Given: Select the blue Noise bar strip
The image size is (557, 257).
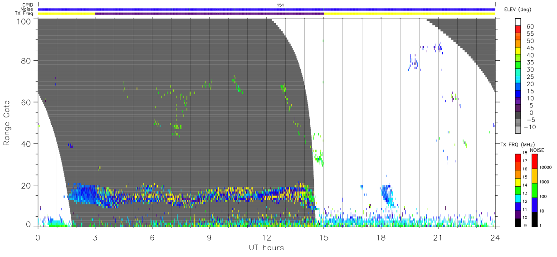Looking at the screenshot, I should pos(267,9).
